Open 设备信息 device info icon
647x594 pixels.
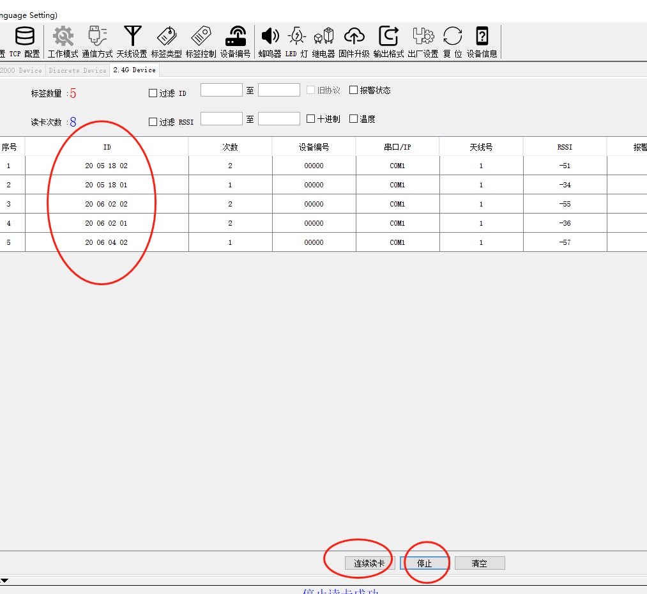tap(482, 36)
